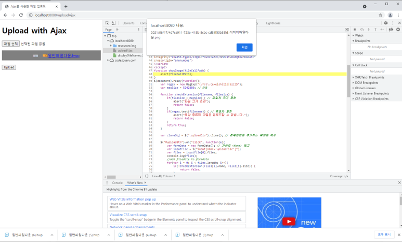Toggle pause on exceptions icon
The image size is (402, 242).
[398, 30]
